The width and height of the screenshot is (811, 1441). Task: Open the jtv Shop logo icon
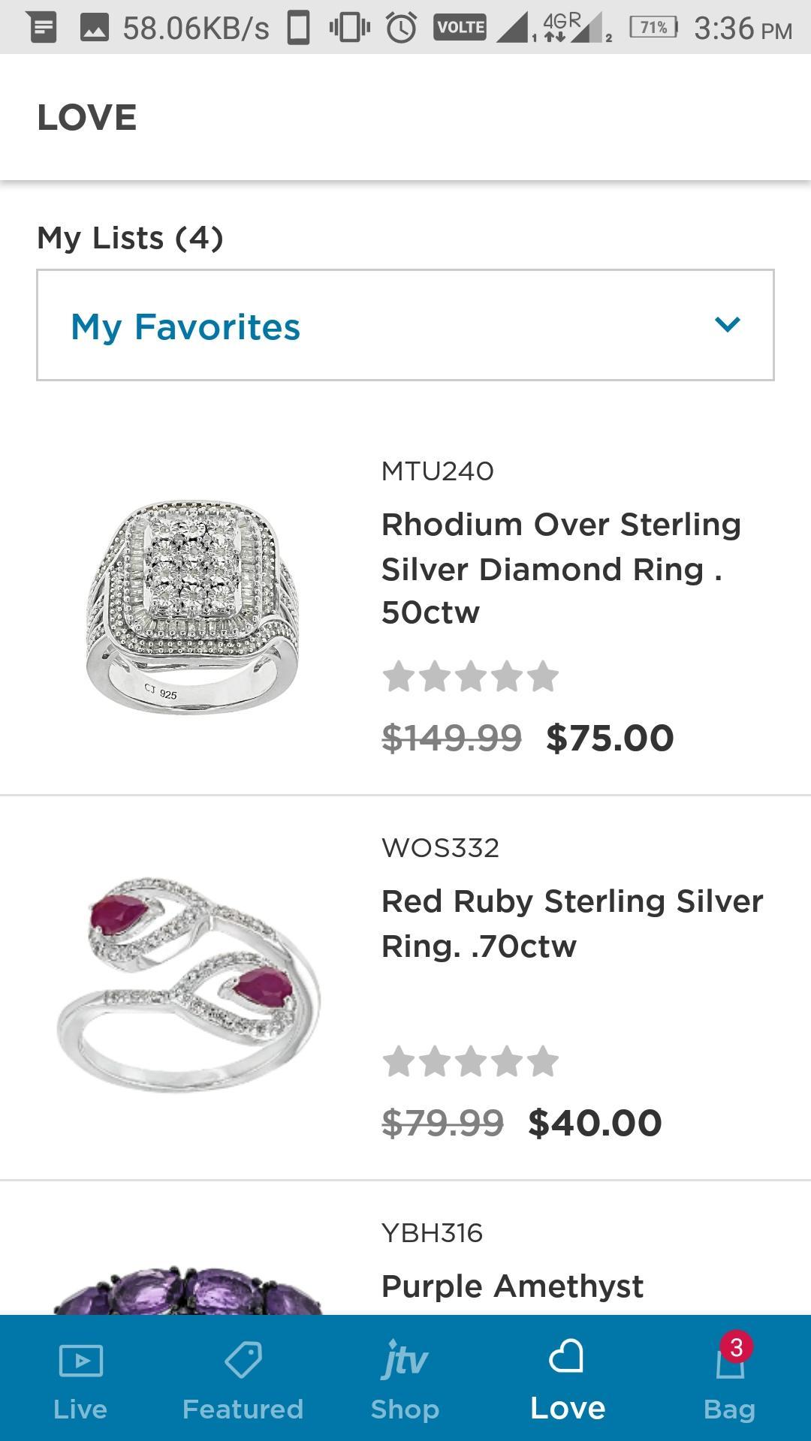coord(405,1360)
